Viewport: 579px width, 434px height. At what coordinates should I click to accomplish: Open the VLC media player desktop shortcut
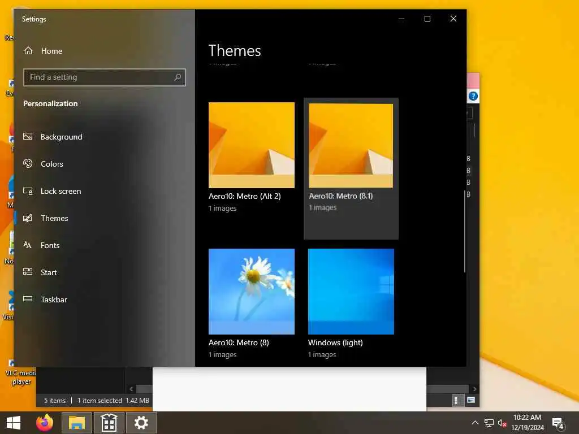(x=21, y=373)
